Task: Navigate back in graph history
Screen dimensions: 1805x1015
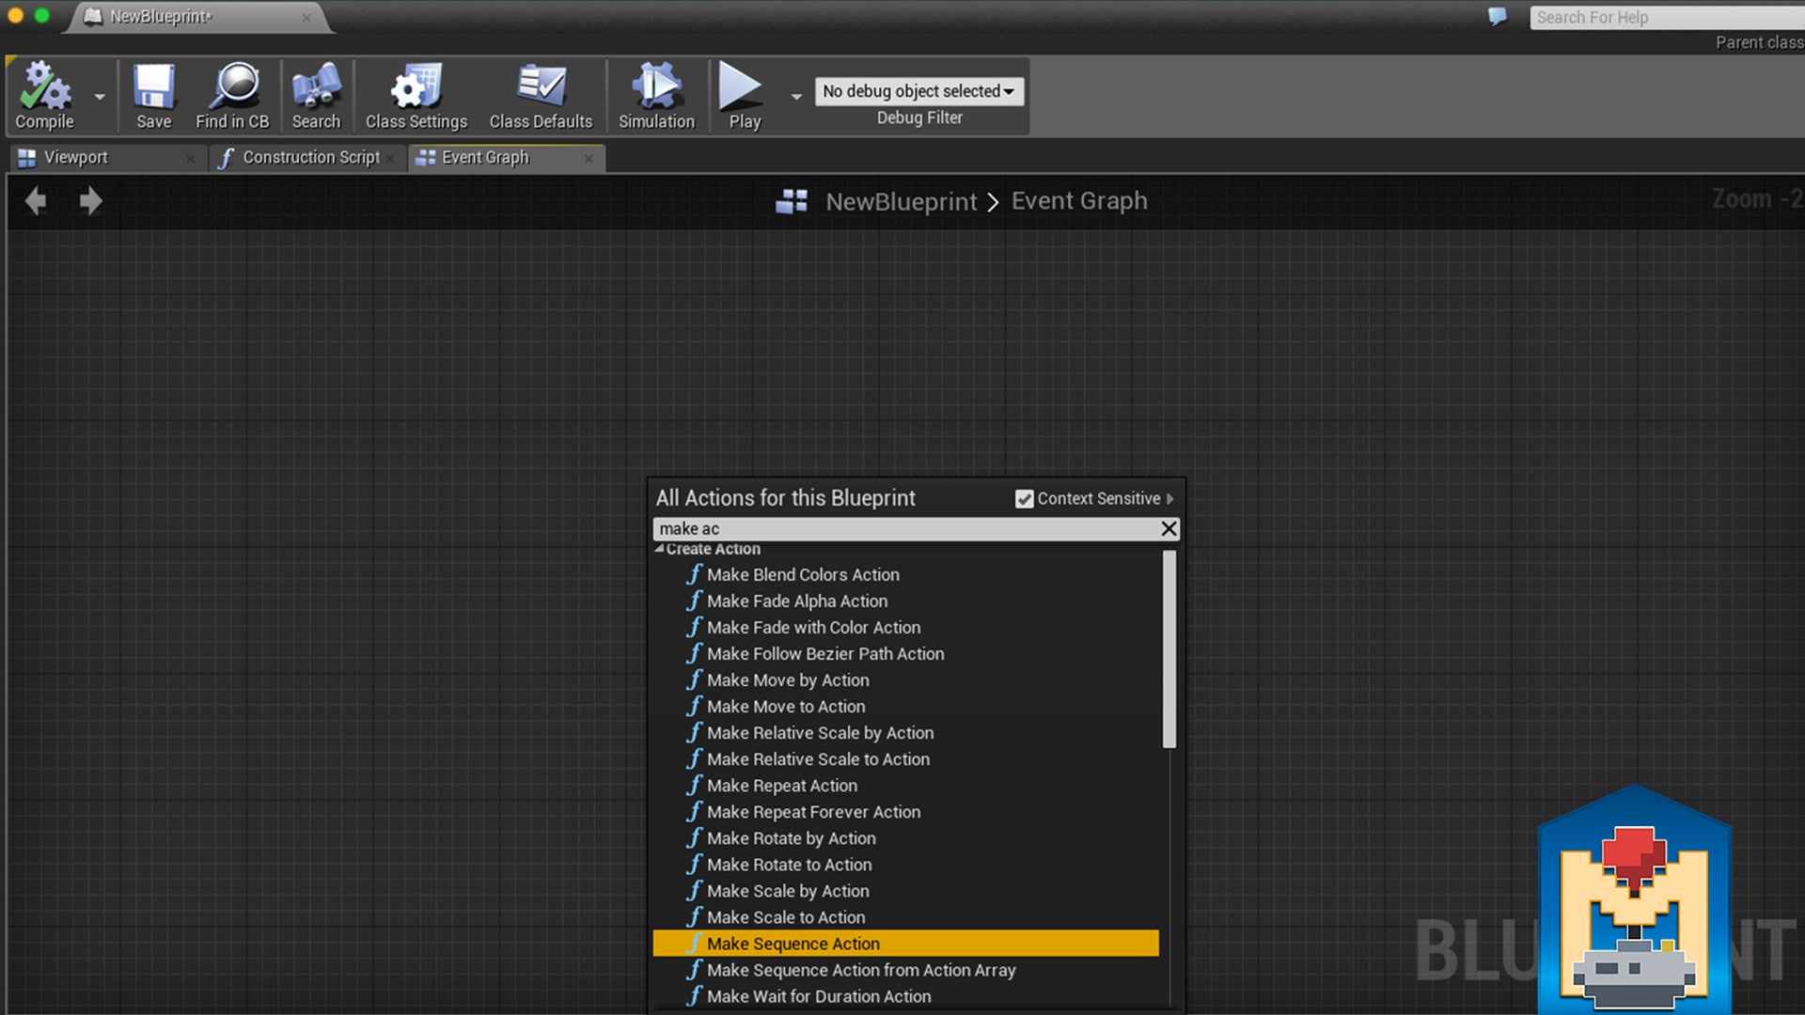Action: (36, 200)
